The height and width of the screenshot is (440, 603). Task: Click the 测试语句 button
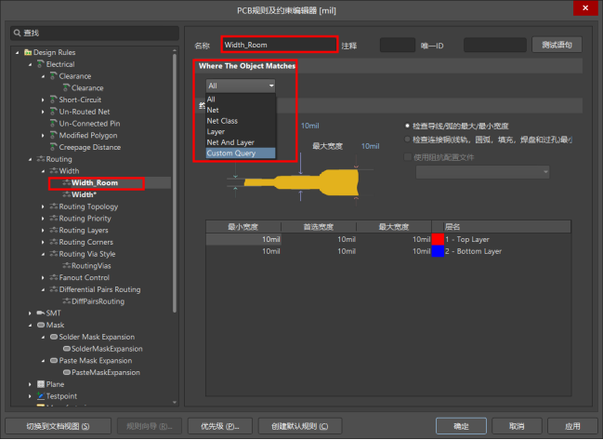[557, 45]
